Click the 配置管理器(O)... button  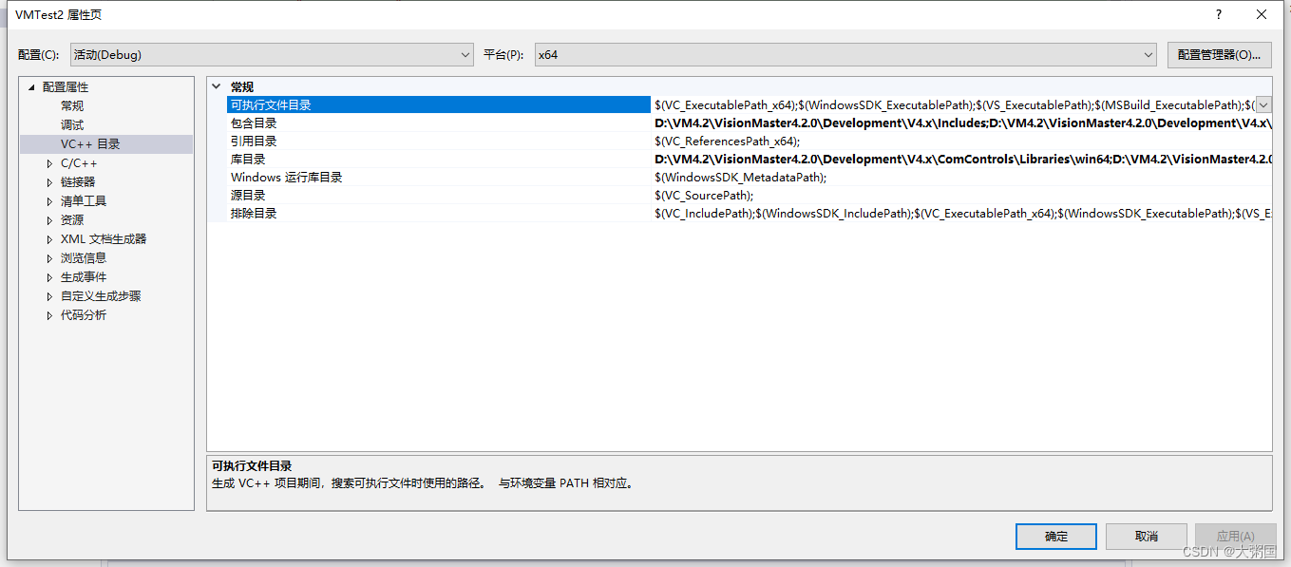(1219, 55)
